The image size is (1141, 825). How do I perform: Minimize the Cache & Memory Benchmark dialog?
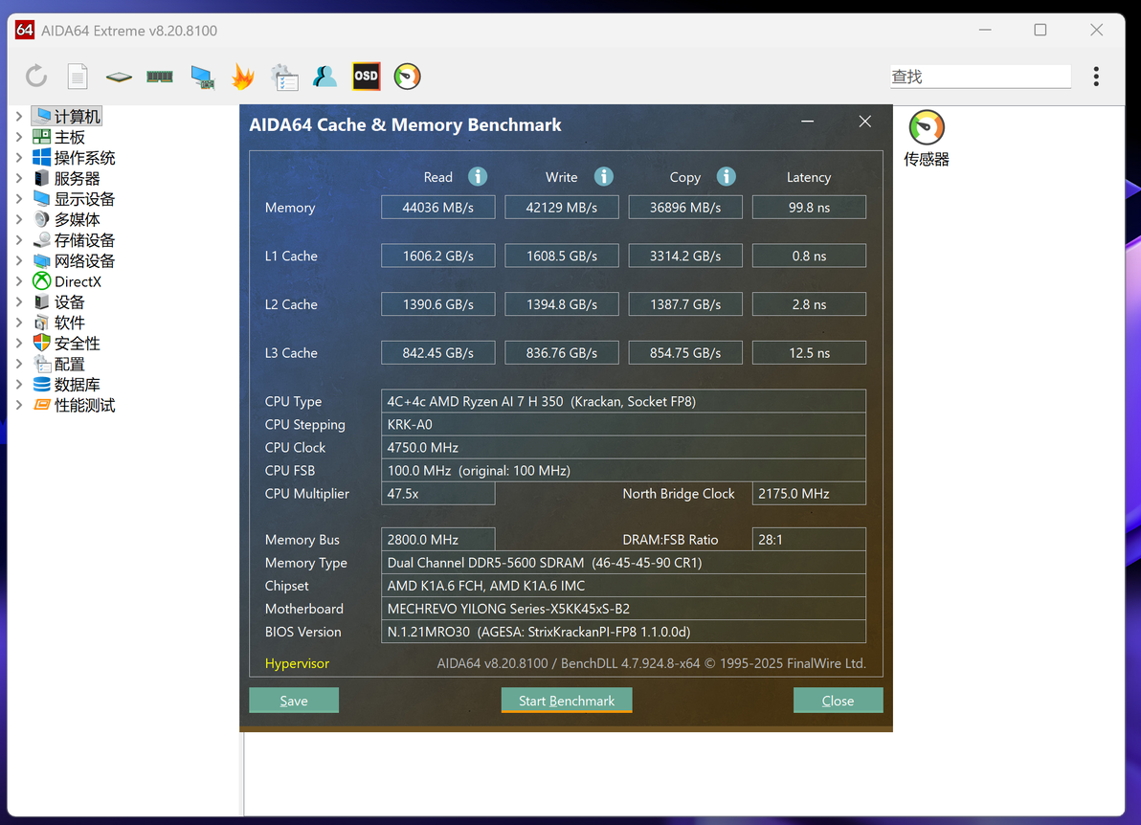pos(807,122)
